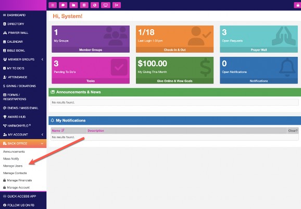Click the monitor screen icon in top toolbar
This screenshot has height=209, width=301.
106,5
